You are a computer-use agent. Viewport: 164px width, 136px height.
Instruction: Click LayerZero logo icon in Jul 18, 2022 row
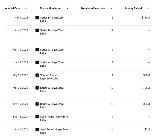pyautogui.click(x=37, y=63)
